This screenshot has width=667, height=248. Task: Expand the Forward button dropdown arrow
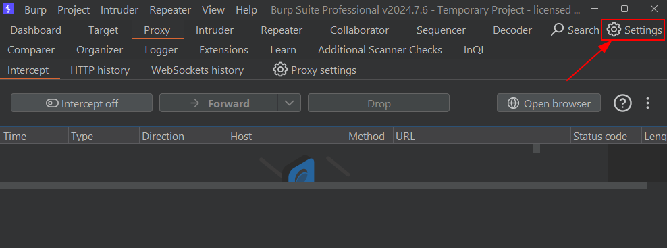(289, 103)
